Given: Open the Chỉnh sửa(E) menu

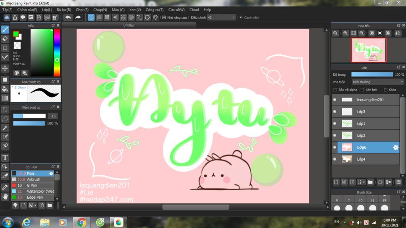Looking at the screenshot, I should (x=27, y=10).
